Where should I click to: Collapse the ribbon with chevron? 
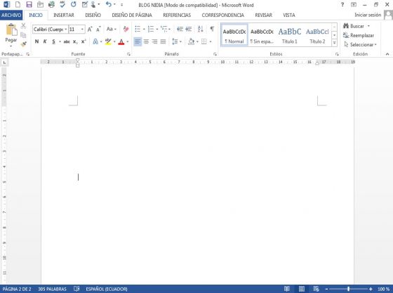[387, 54]
